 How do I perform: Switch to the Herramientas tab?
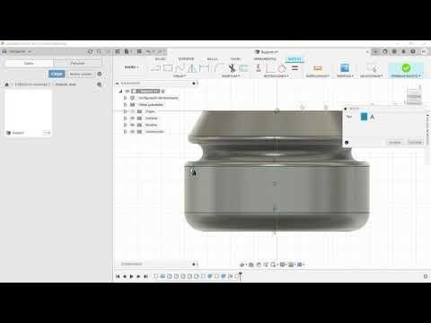point(265,59)
